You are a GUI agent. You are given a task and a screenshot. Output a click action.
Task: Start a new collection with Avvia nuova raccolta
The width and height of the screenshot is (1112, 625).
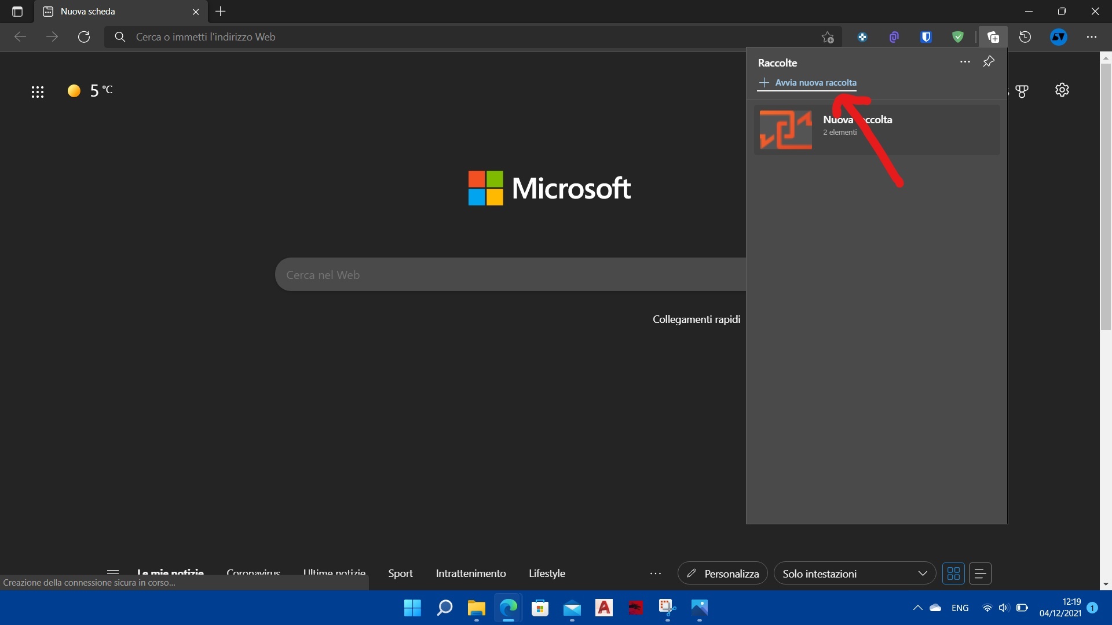807,83
